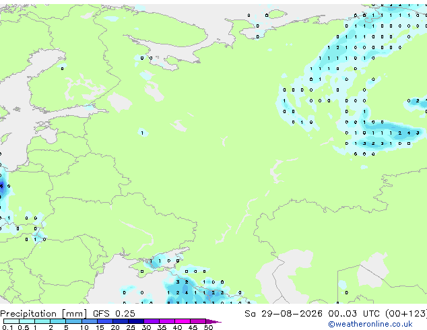427x330 pixels.
Task: Click the legend scale label "0.5"
Action: point(23,327)
